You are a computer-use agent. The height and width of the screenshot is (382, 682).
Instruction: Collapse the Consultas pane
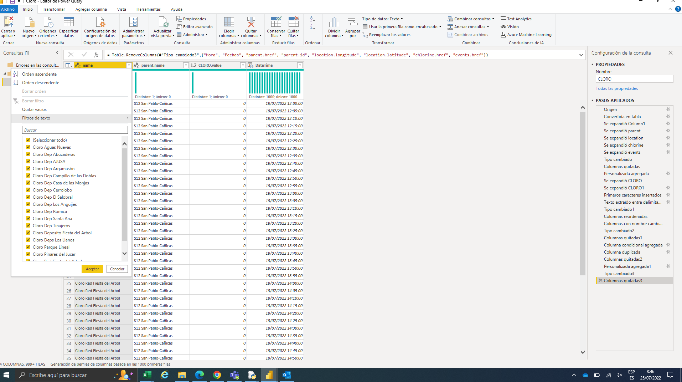57,53
